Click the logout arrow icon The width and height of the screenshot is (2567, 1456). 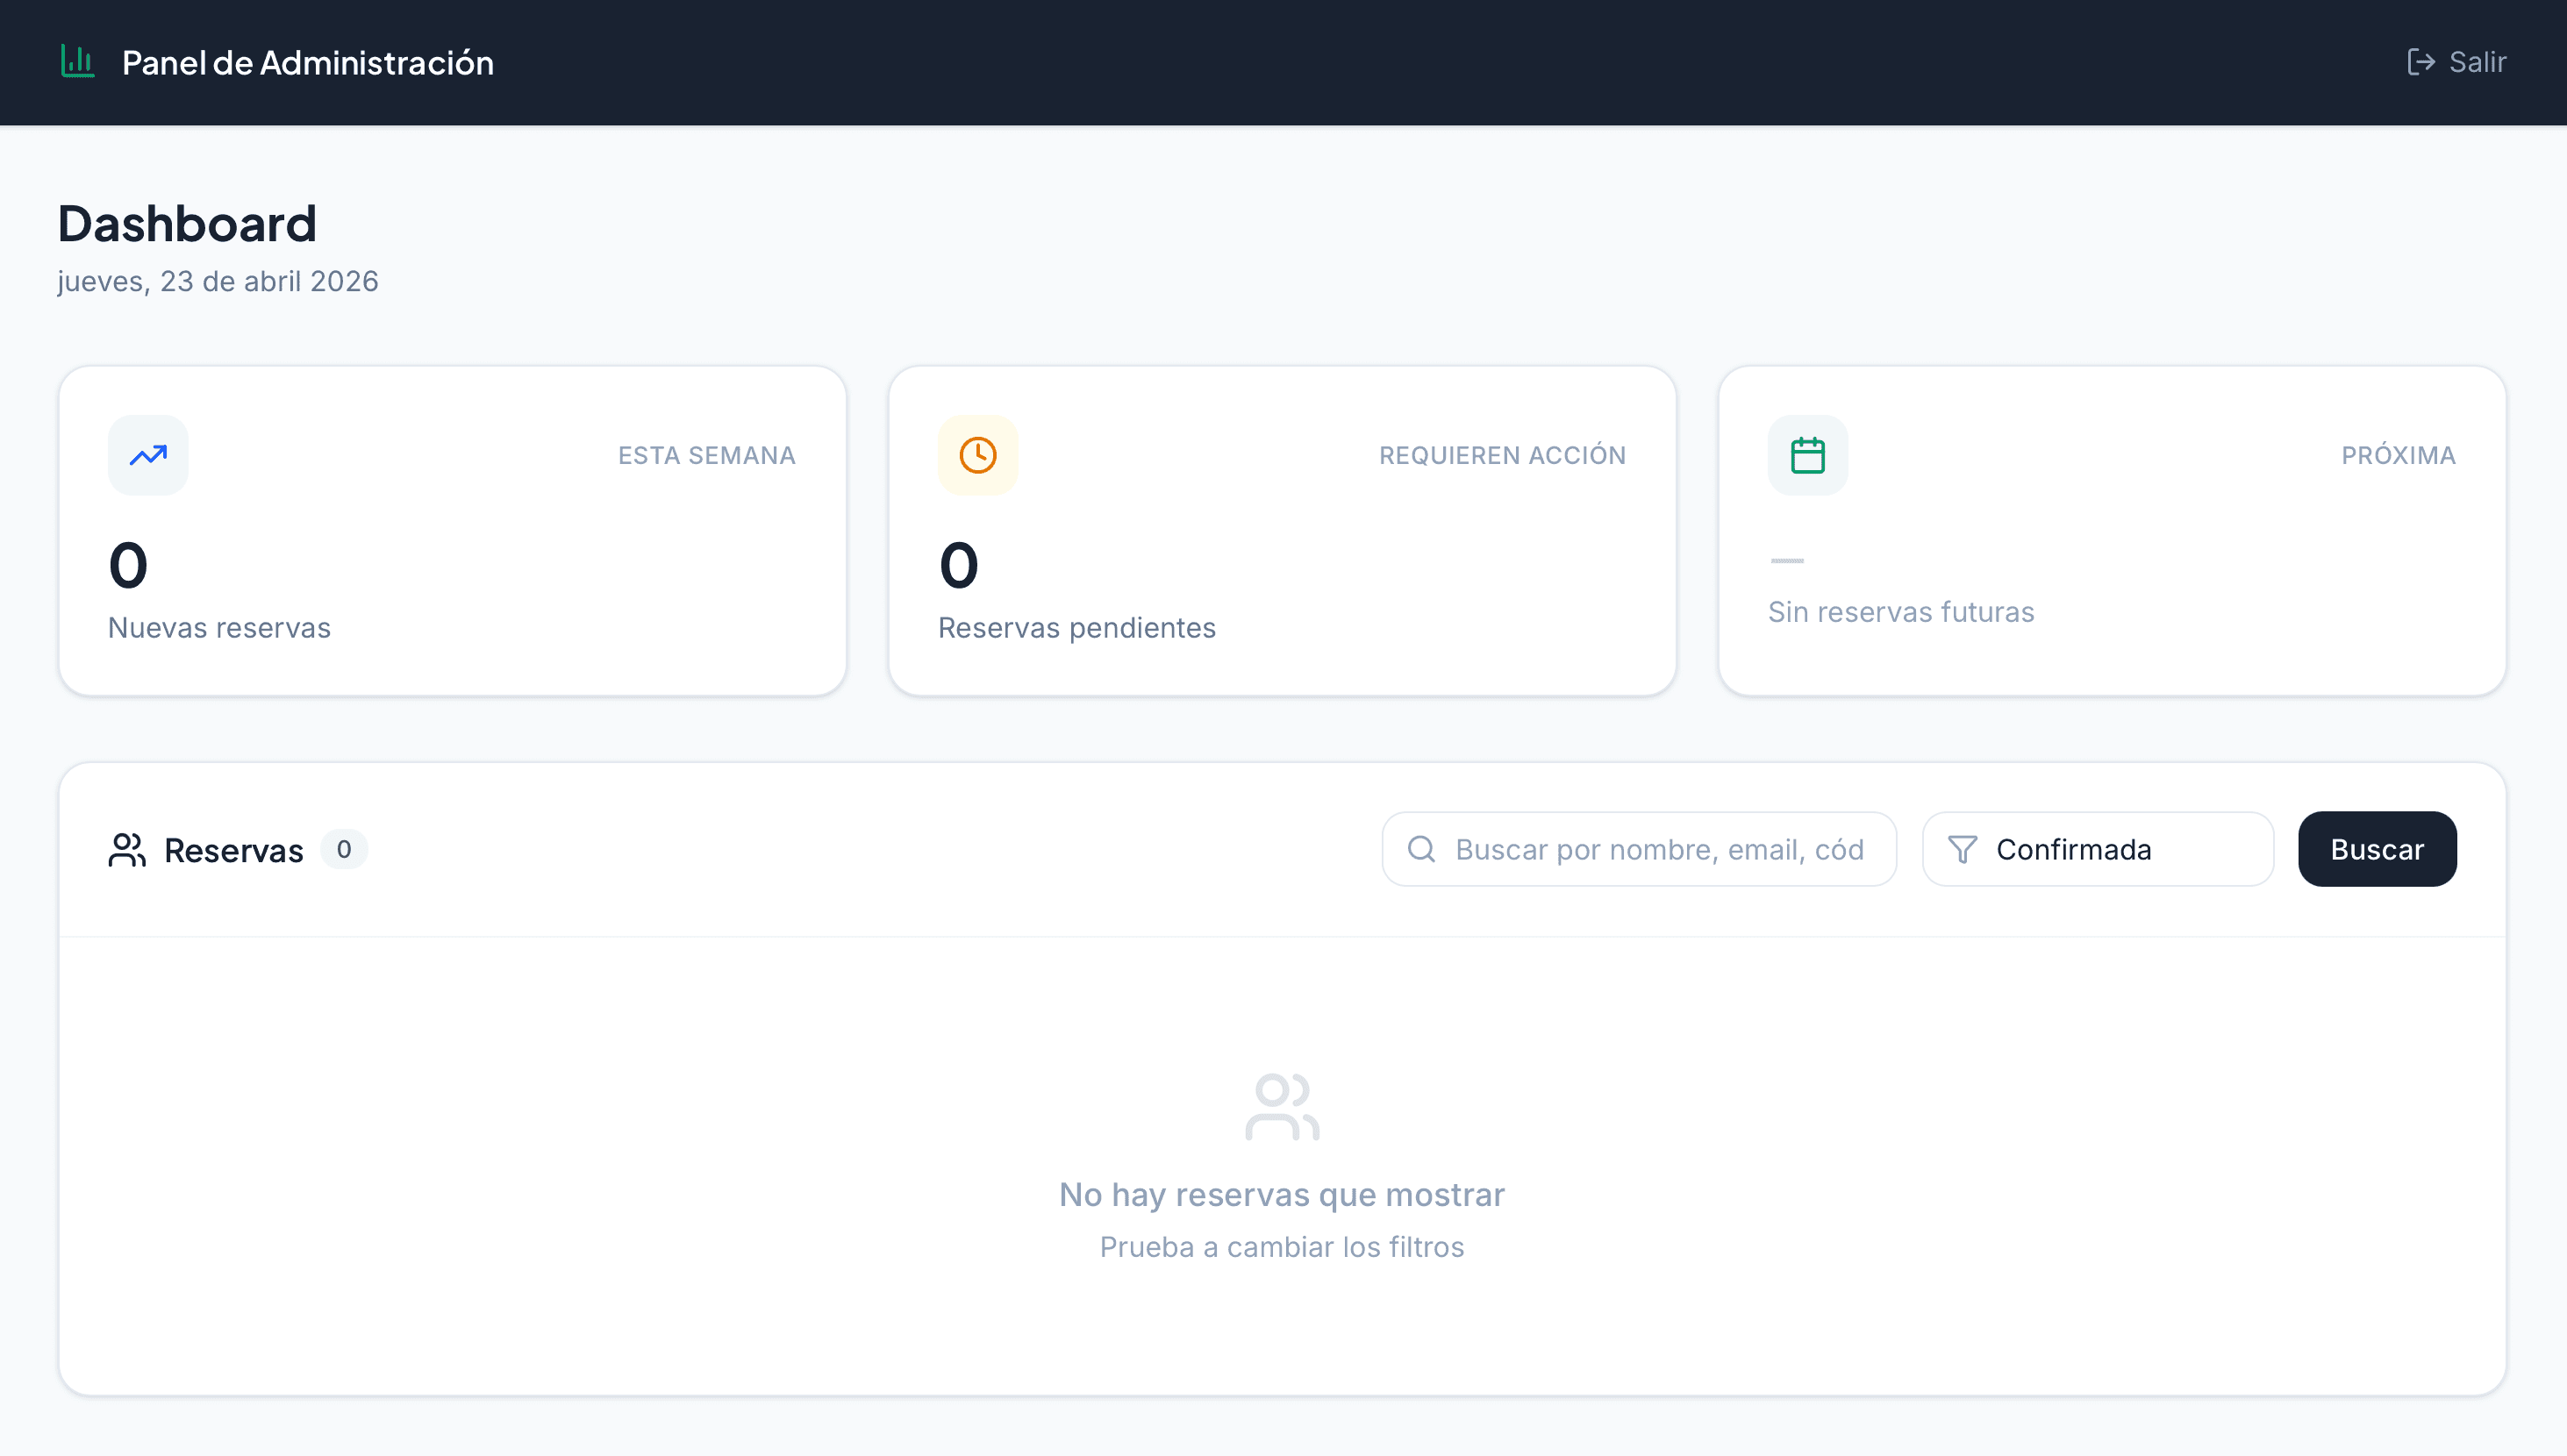[2420, 62]
